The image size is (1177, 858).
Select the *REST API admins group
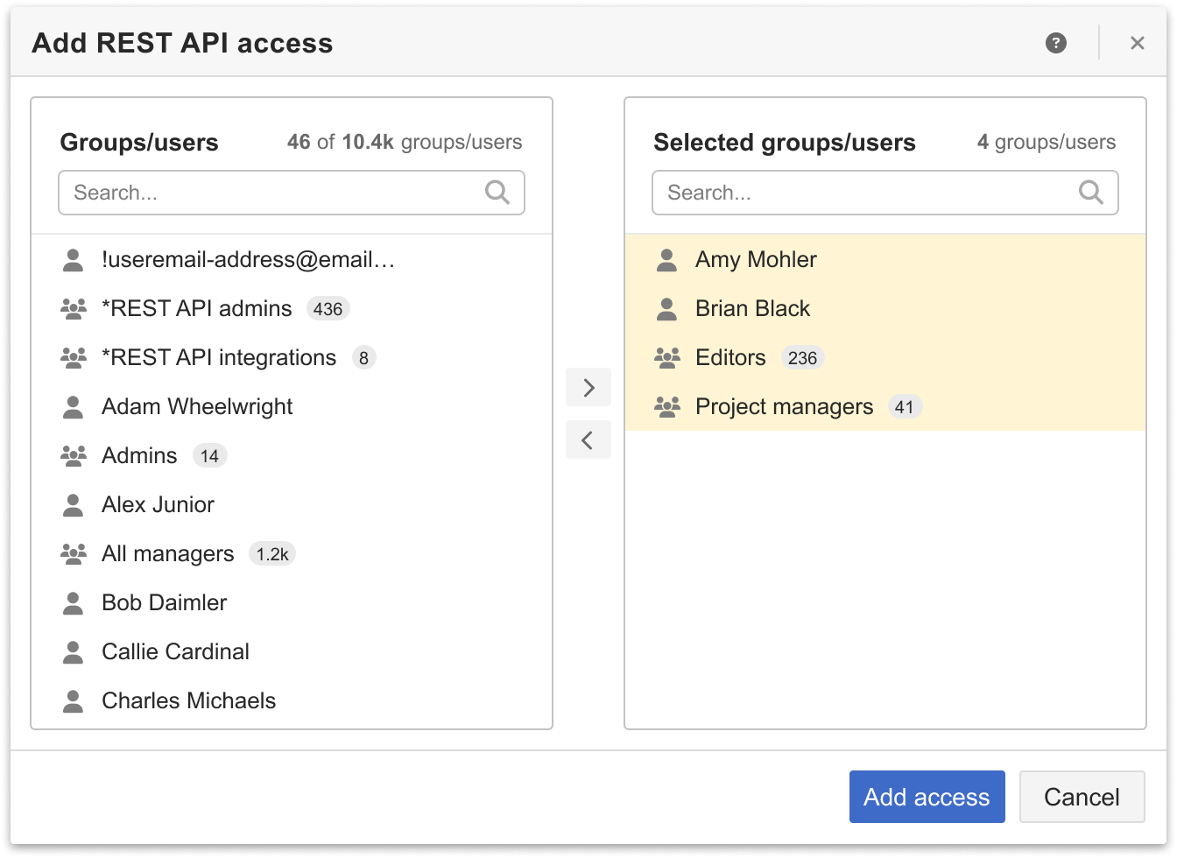pos(197,308)
